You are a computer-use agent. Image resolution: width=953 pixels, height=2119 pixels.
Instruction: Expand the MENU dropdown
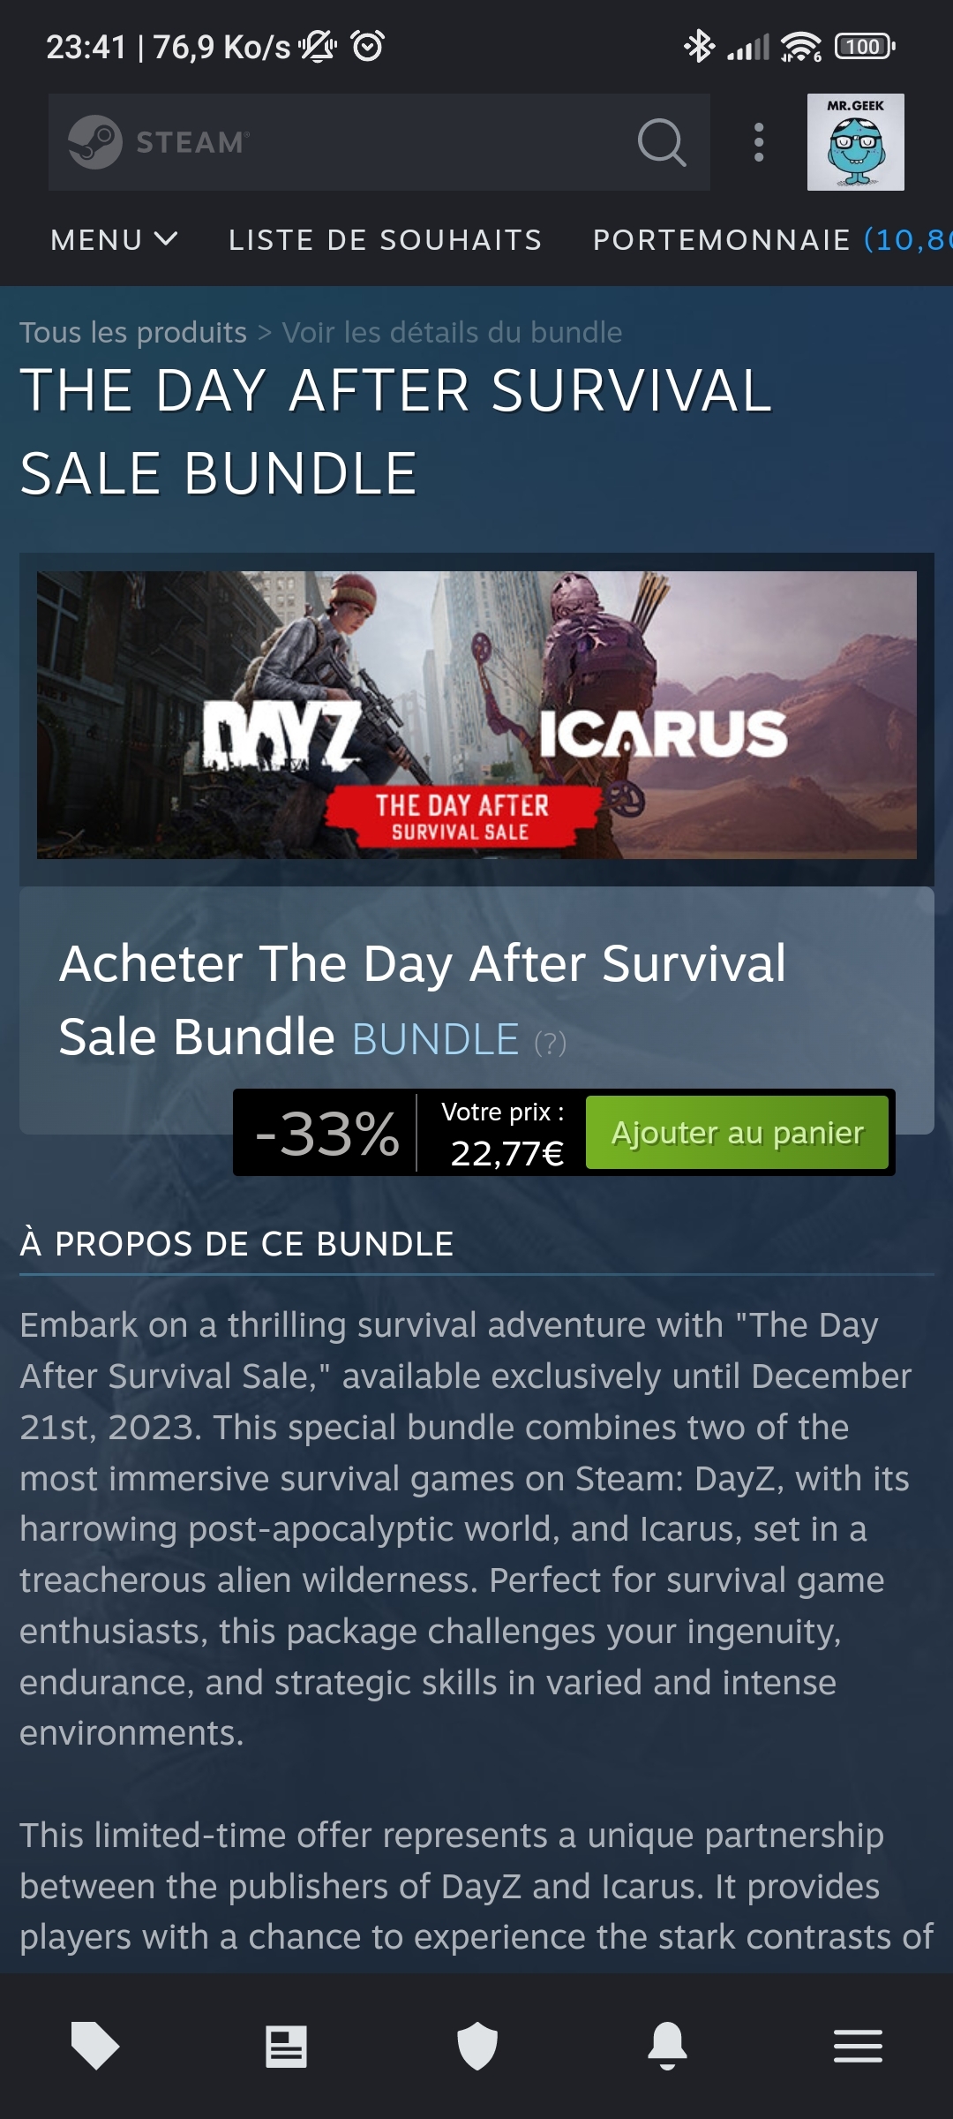(115, 239)
